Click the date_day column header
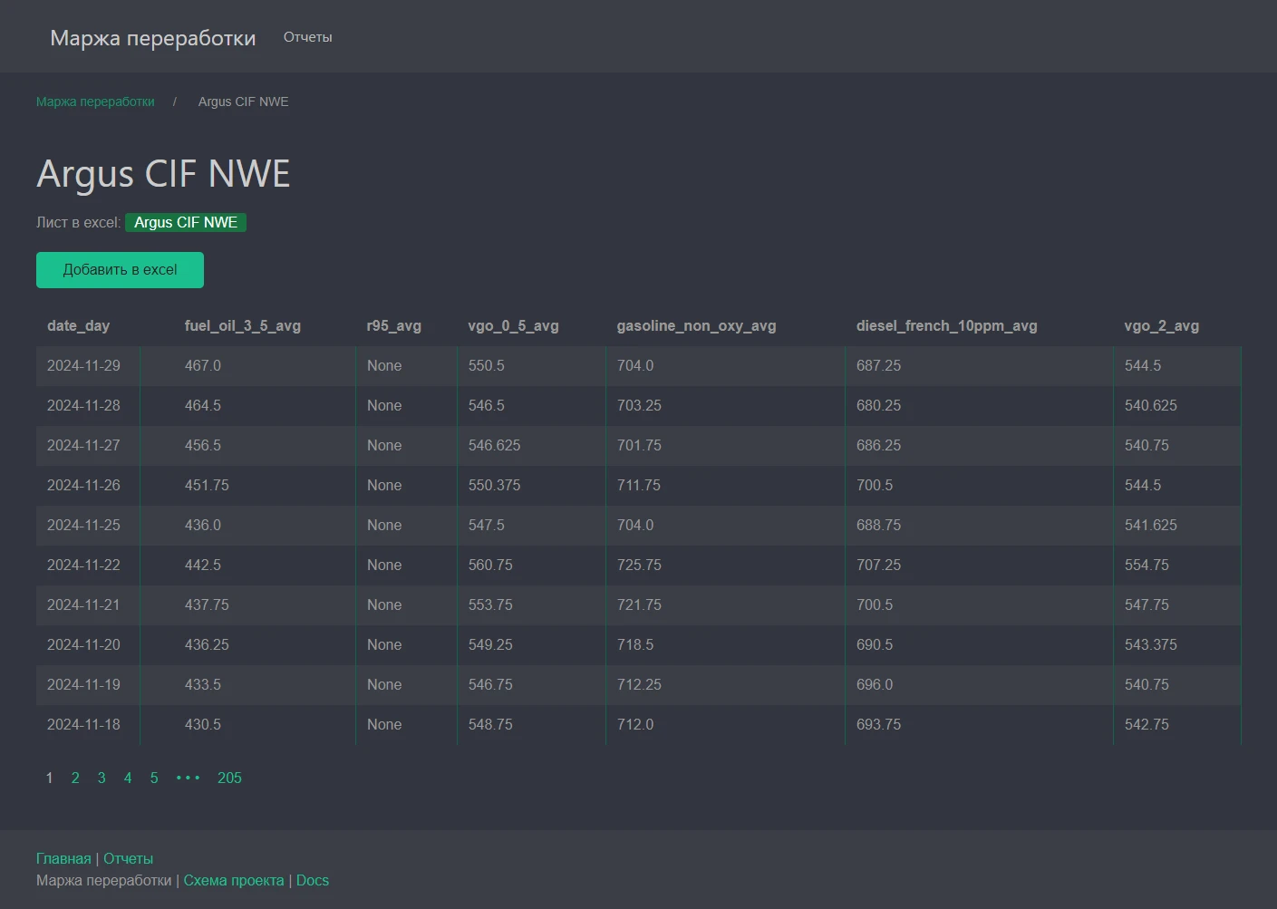 pos(78,325)
